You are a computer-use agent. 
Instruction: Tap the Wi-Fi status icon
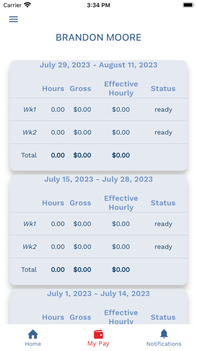[28, 5]
